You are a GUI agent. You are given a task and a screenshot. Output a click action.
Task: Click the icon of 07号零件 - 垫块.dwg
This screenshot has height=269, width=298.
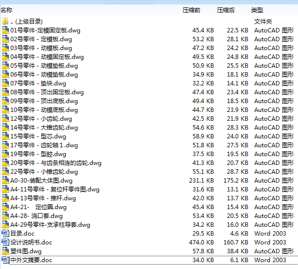pyautogui.click(x=5, y=83)
